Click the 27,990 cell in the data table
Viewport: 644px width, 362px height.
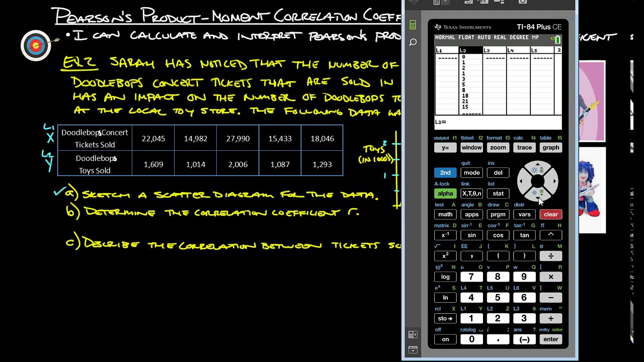tap(238, 138)
